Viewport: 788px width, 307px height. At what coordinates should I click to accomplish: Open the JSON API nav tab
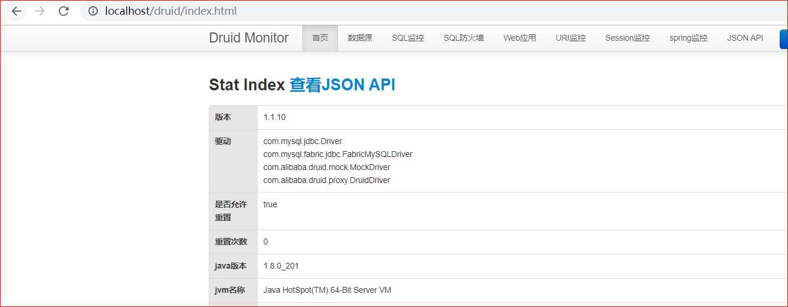tap(745, 38)
